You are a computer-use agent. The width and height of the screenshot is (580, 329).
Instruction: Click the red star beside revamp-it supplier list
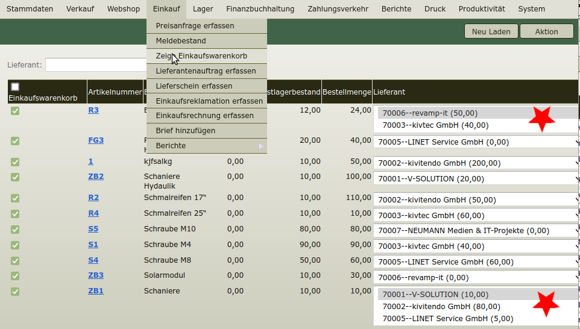[x=541, y=119]
